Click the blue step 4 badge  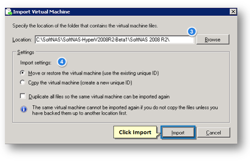coord(62,62)
